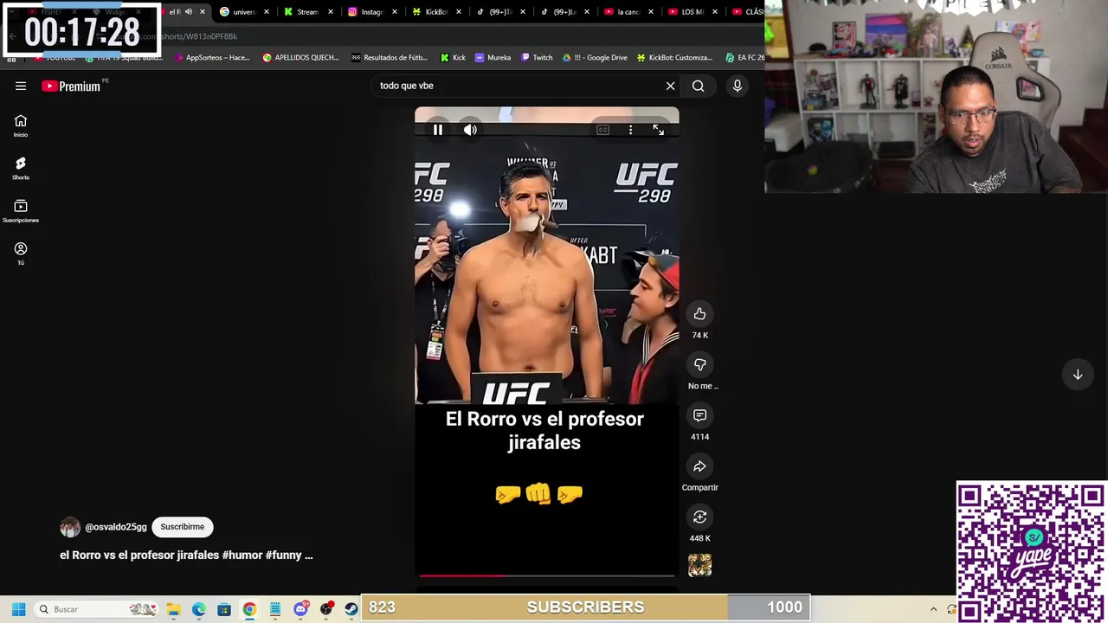
Task: Share the Short via Compartir
Action: 699,466
